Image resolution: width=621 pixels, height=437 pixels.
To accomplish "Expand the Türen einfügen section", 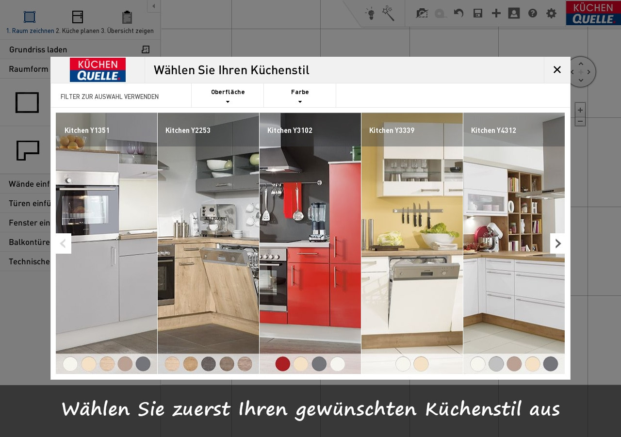I will point(25,203).
